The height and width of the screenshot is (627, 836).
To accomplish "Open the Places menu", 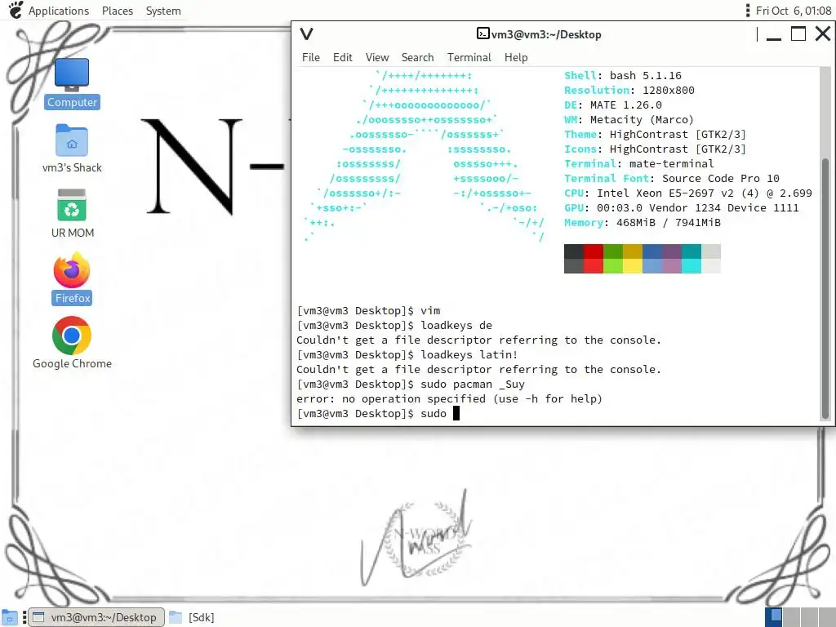I will click(118, 11).
